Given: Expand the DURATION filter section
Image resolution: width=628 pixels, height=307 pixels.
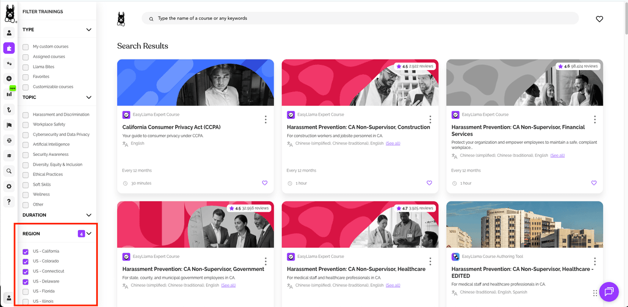Looking at the screenshot, I should (x=89, y=215).
